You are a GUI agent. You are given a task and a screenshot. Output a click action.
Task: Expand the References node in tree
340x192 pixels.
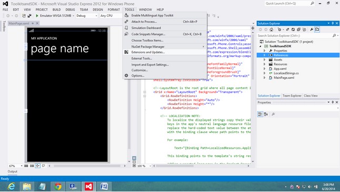264,55
